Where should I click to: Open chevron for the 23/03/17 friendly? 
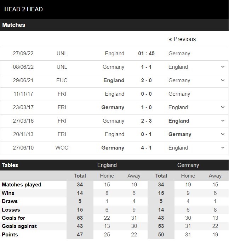[223, 107]
